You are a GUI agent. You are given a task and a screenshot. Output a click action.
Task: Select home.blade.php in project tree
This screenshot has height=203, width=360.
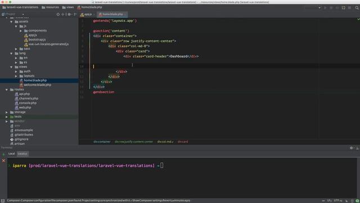click(33, 80)
